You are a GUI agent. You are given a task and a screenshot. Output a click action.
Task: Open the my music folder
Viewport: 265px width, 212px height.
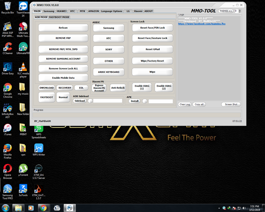23,89
